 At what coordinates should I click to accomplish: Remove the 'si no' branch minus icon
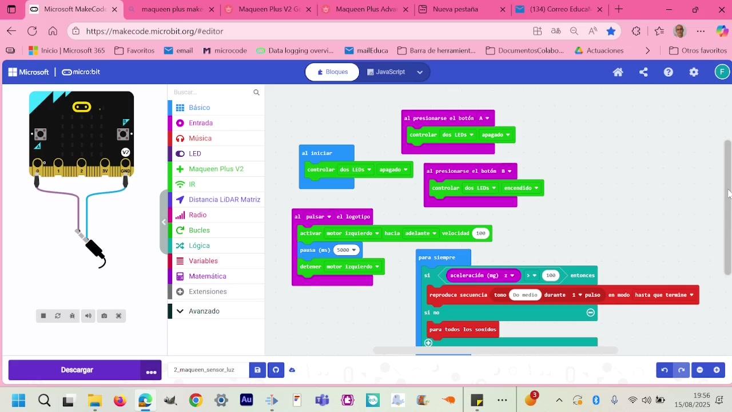point(591,312)
